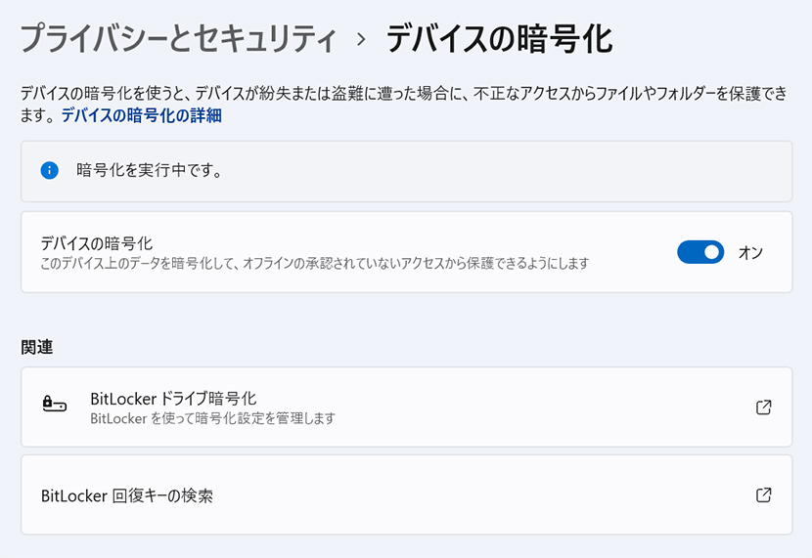Click the toggle's description about オフライン access
The height and width of the screenshot is (558, 812).
coord(314,264)
